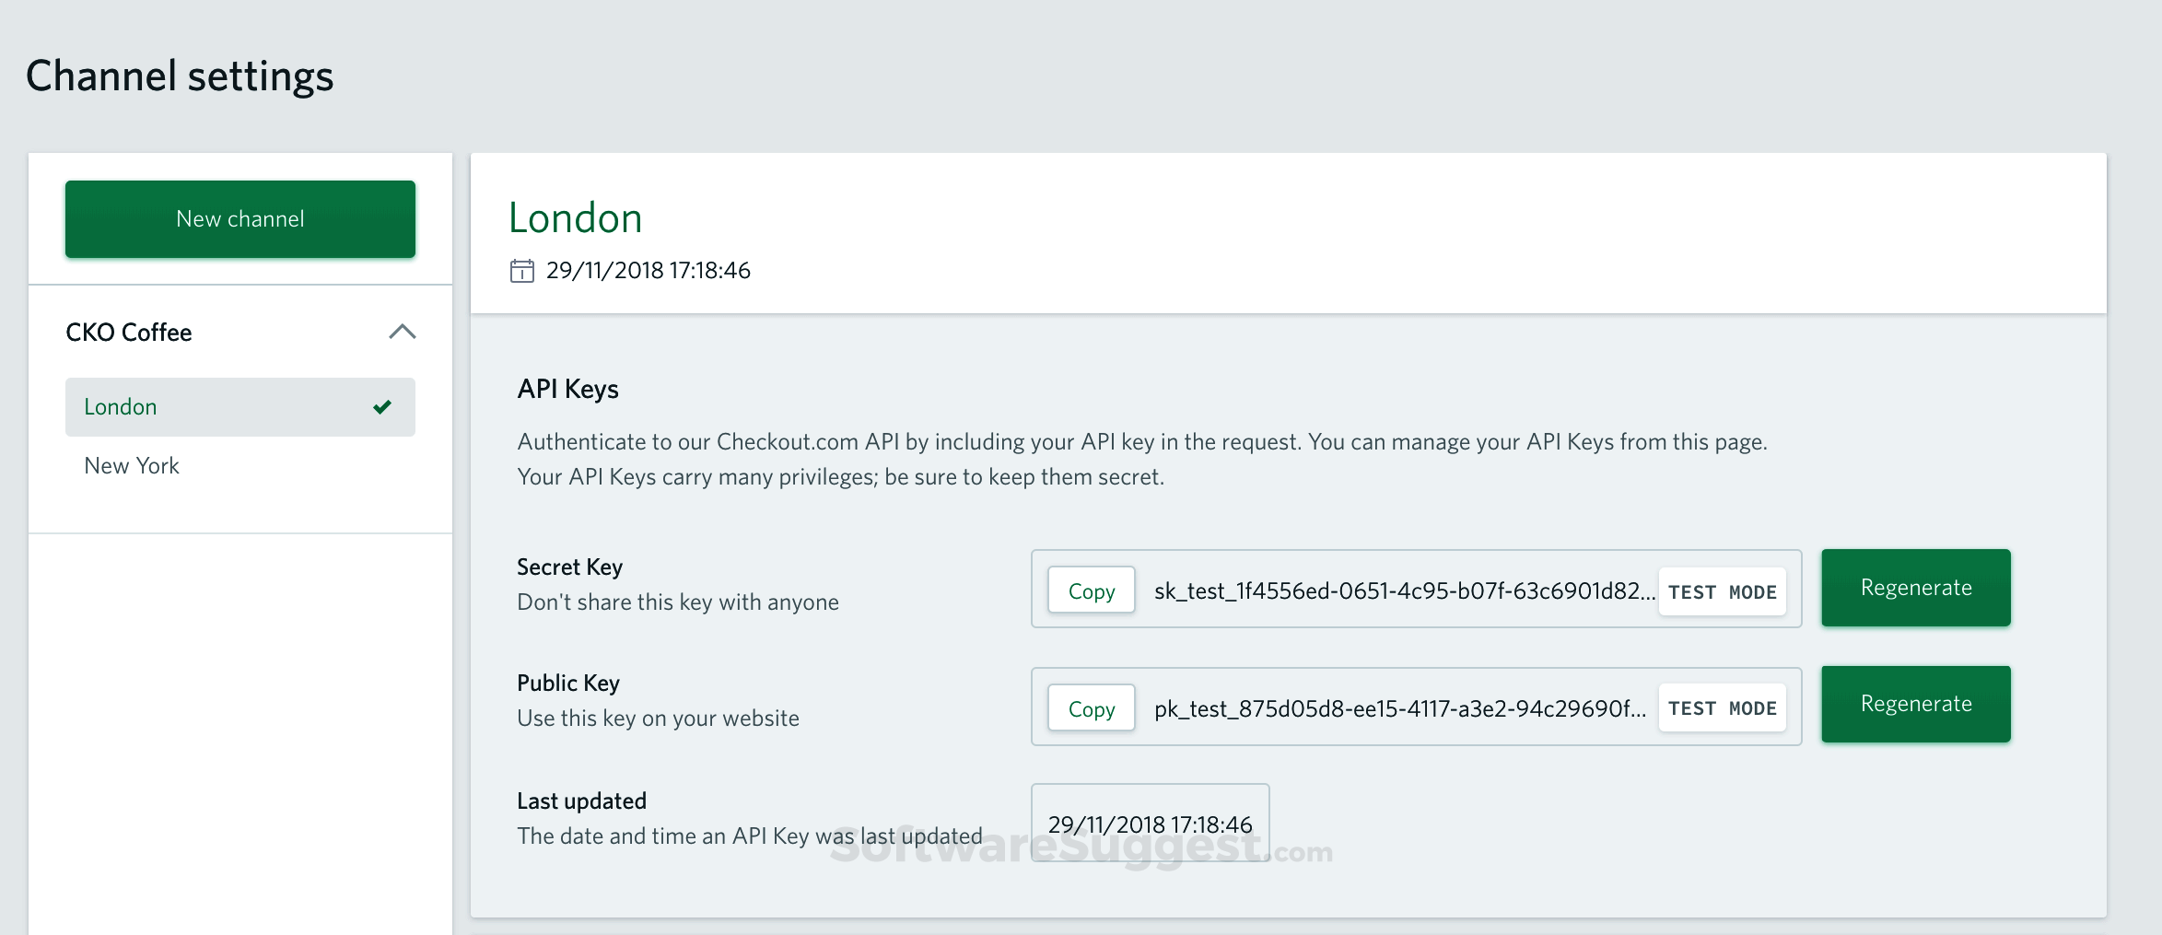Click TEST MODE badge on the Public Key
Image resolution: width=2162 pixels, height=935 pixels.
[1721, 707]
